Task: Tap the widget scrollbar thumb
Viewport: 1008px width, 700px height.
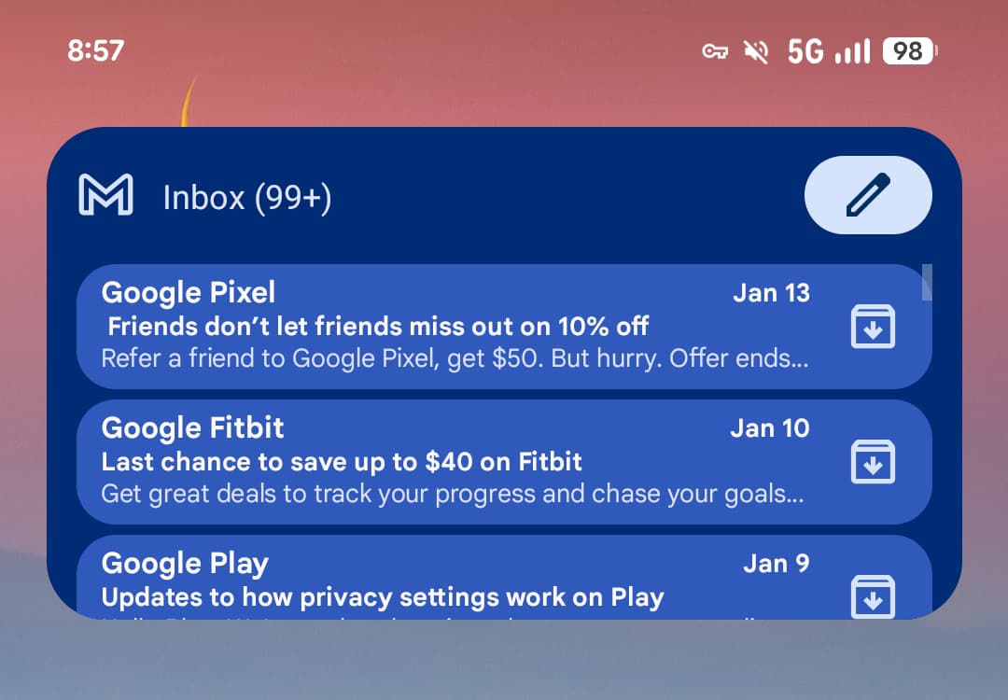Action: pyautogui.click(x=927, y=282)
